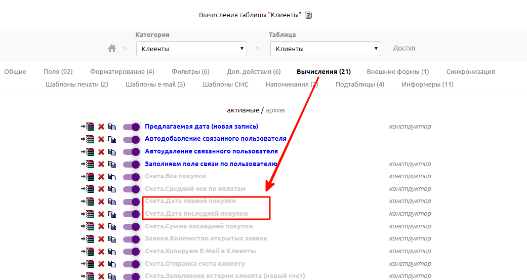The image size is (527, 280).
Task: Open the 'Фильтры (6)' tab
Action: 190,72
